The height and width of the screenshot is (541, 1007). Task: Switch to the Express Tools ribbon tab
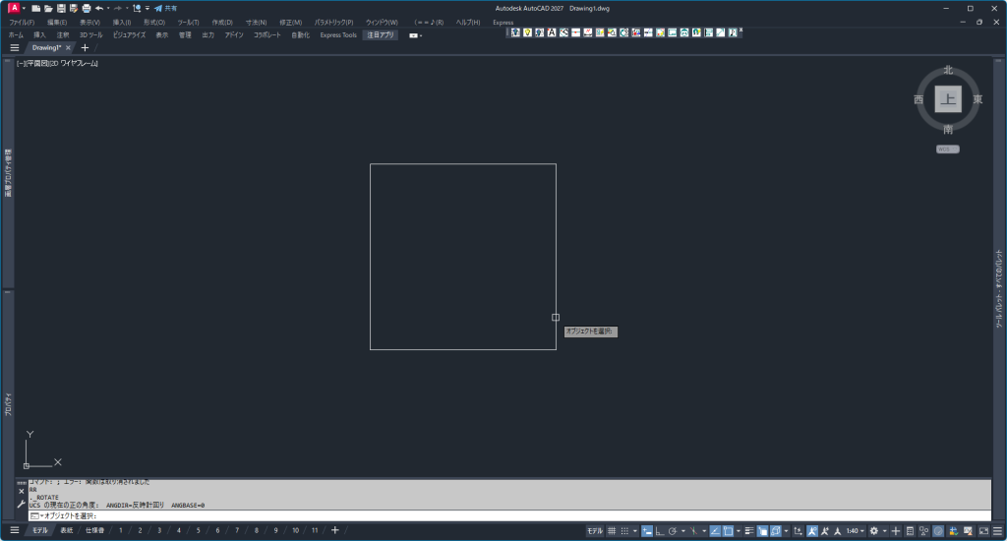point(337,34)
